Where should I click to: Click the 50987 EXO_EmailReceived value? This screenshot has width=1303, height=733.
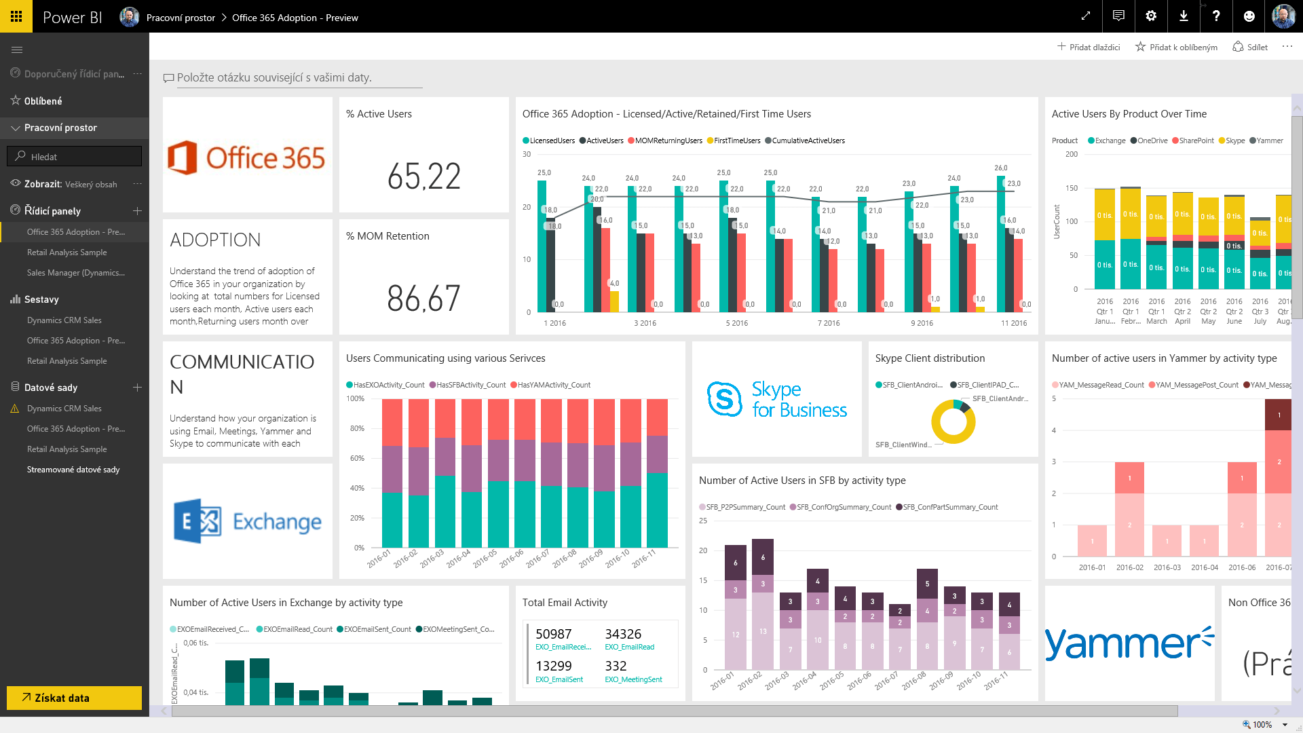(x=554, y=634)
